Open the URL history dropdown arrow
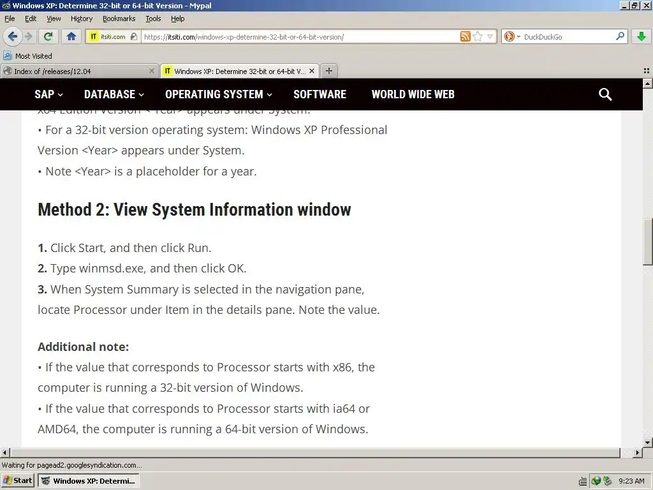The width and height of the screenshot is (653, 490). [490, 36]
